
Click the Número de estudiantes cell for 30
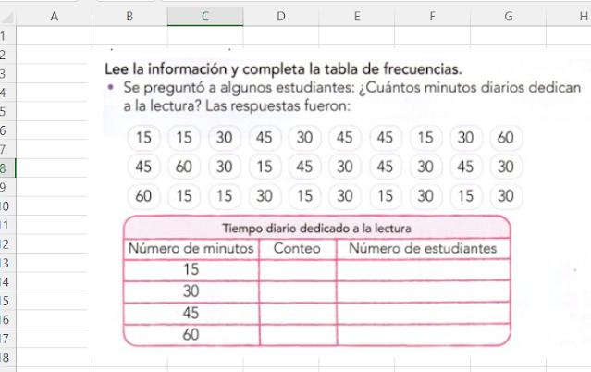point(424,291)
